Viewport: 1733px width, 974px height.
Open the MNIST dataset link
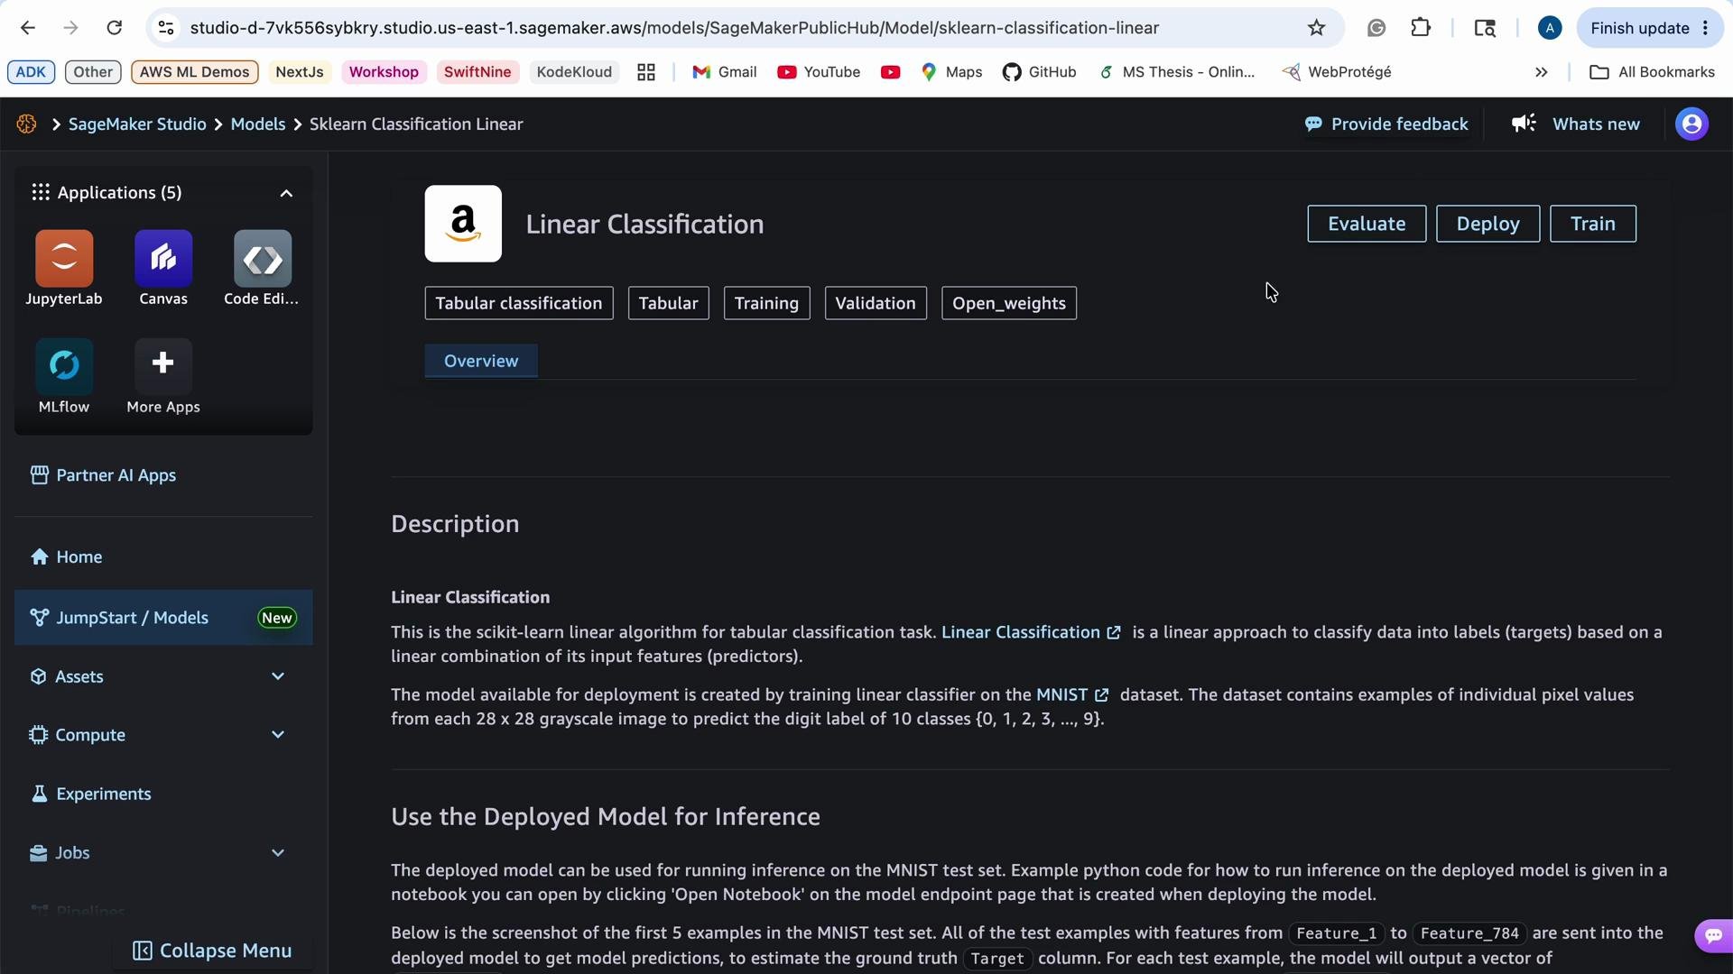(x=1072, y=694)
